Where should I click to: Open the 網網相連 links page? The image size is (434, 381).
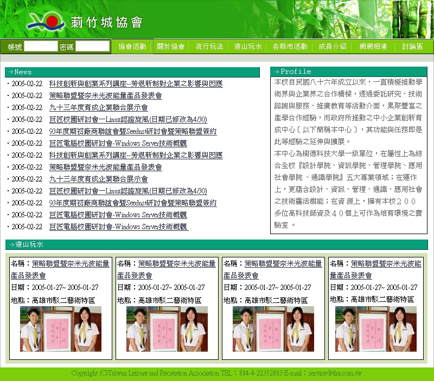[x=373, y=47]
